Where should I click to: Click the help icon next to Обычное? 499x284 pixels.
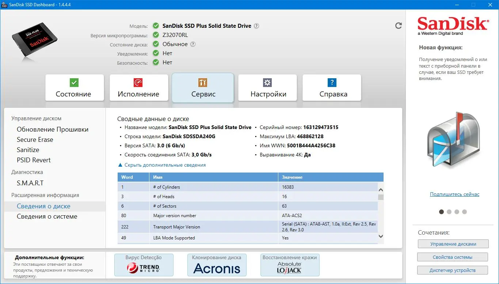coord(193,44)
